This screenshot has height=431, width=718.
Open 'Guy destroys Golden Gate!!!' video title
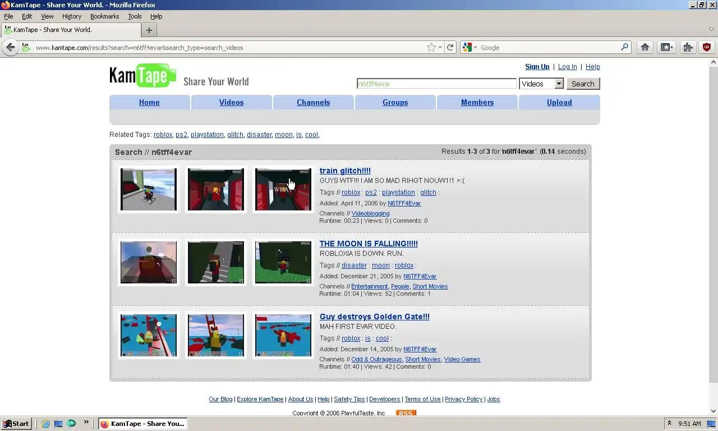coord(375,317)
